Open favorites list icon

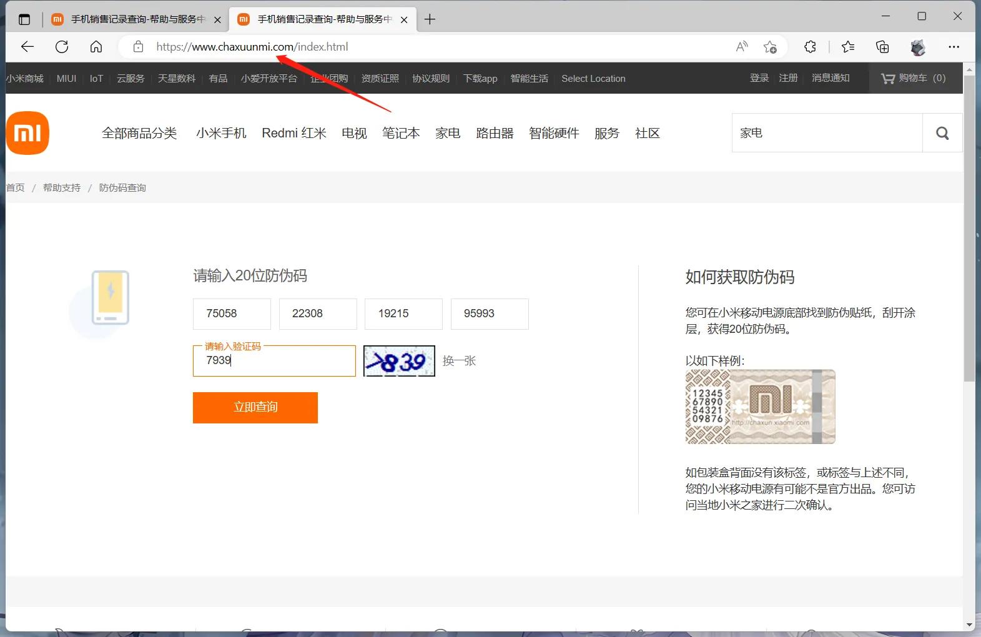848,47
